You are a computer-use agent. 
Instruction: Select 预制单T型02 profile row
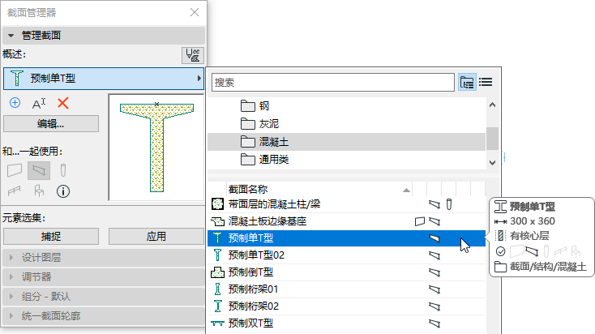point(346,255)
